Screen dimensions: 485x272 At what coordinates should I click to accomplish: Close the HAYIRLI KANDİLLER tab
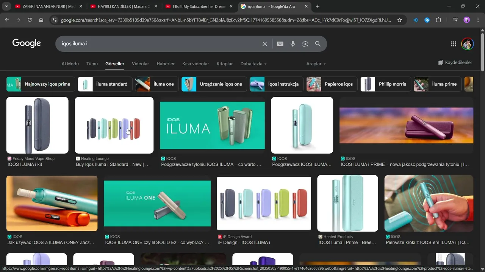[x=156, y=6]
